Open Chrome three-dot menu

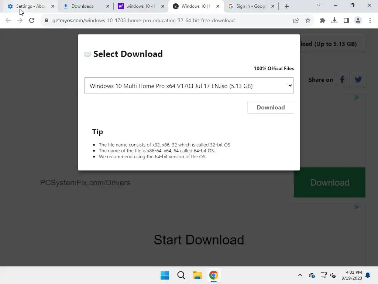370,21
